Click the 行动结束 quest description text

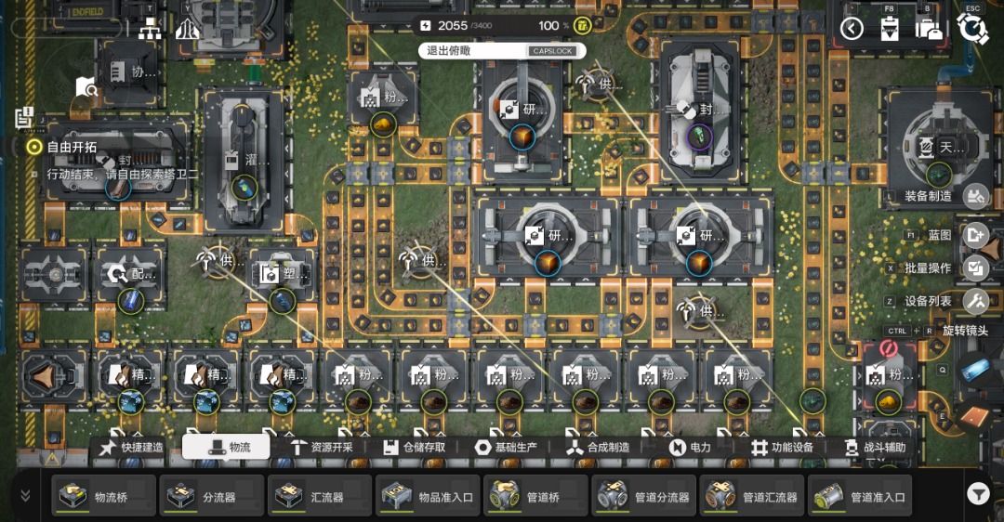pos(123,174)
